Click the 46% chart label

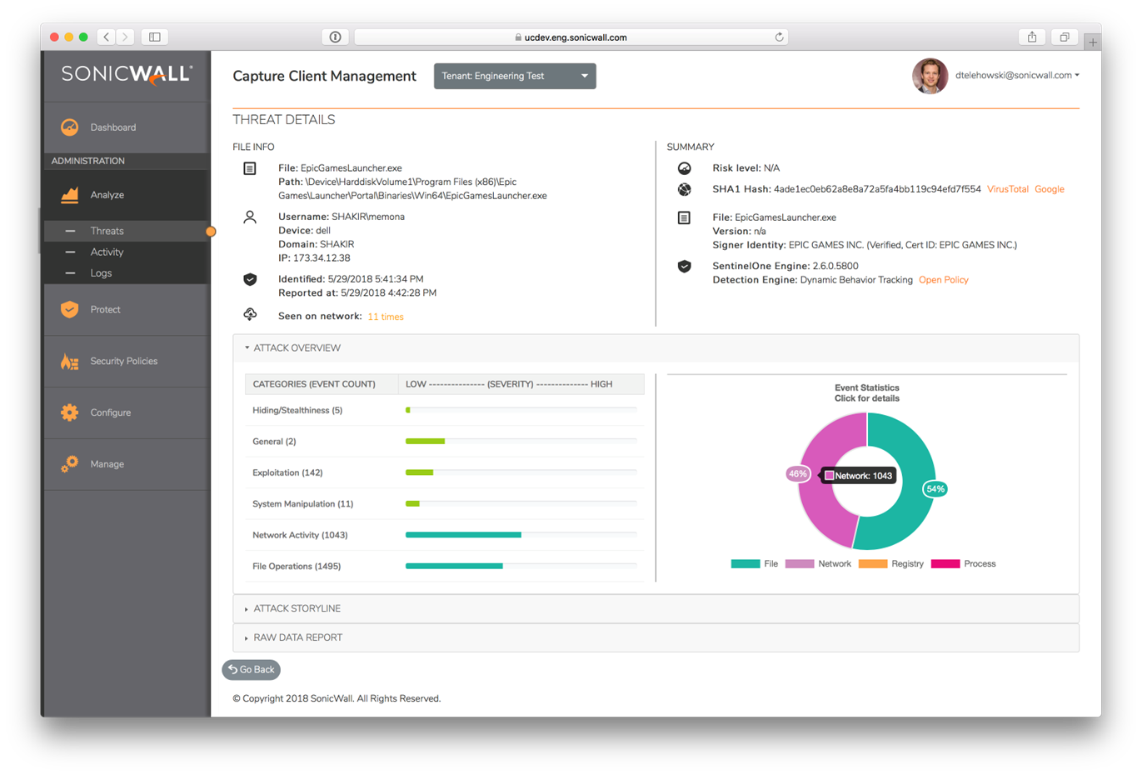(x=798, y=474)
